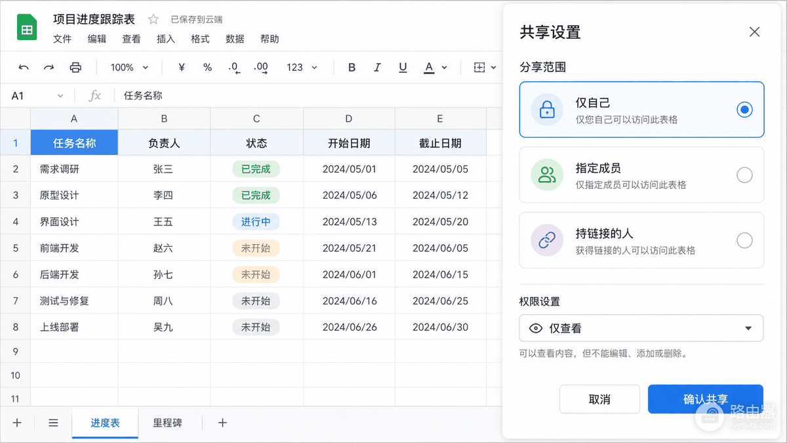Screen dimensions: 787x443
Task: Click the eye icon in permission field
Action: click(535, 328)
